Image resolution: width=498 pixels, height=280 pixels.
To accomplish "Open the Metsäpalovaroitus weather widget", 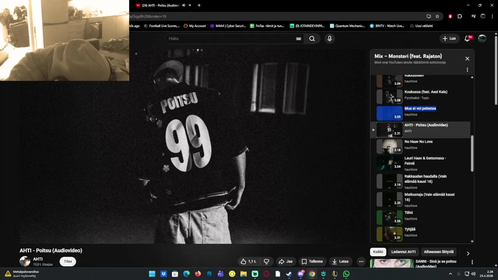I will [x=22, y=274].
